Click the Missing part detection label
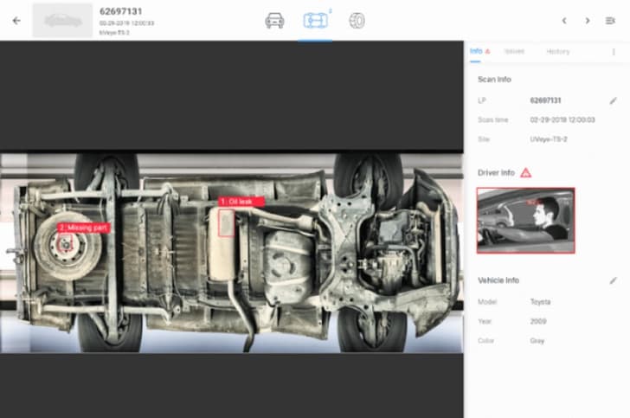This screenshot has width=630, height=418. pos(84,228)
